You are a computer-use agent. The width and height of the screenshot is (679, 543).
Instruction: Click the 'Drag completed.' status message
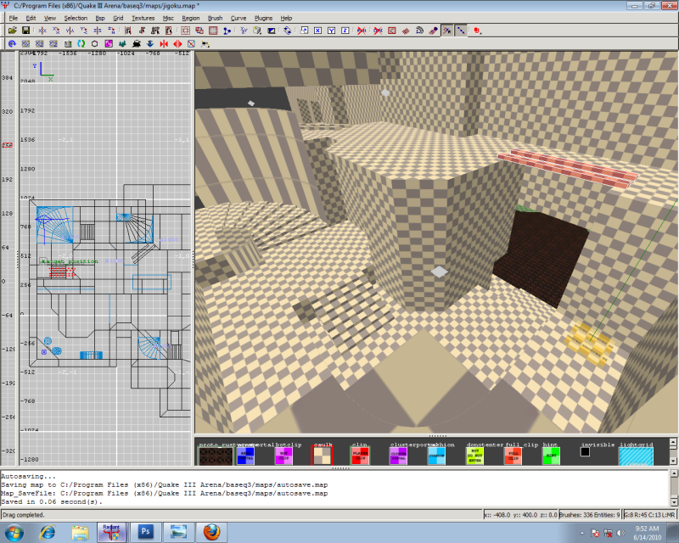(24, 515)
